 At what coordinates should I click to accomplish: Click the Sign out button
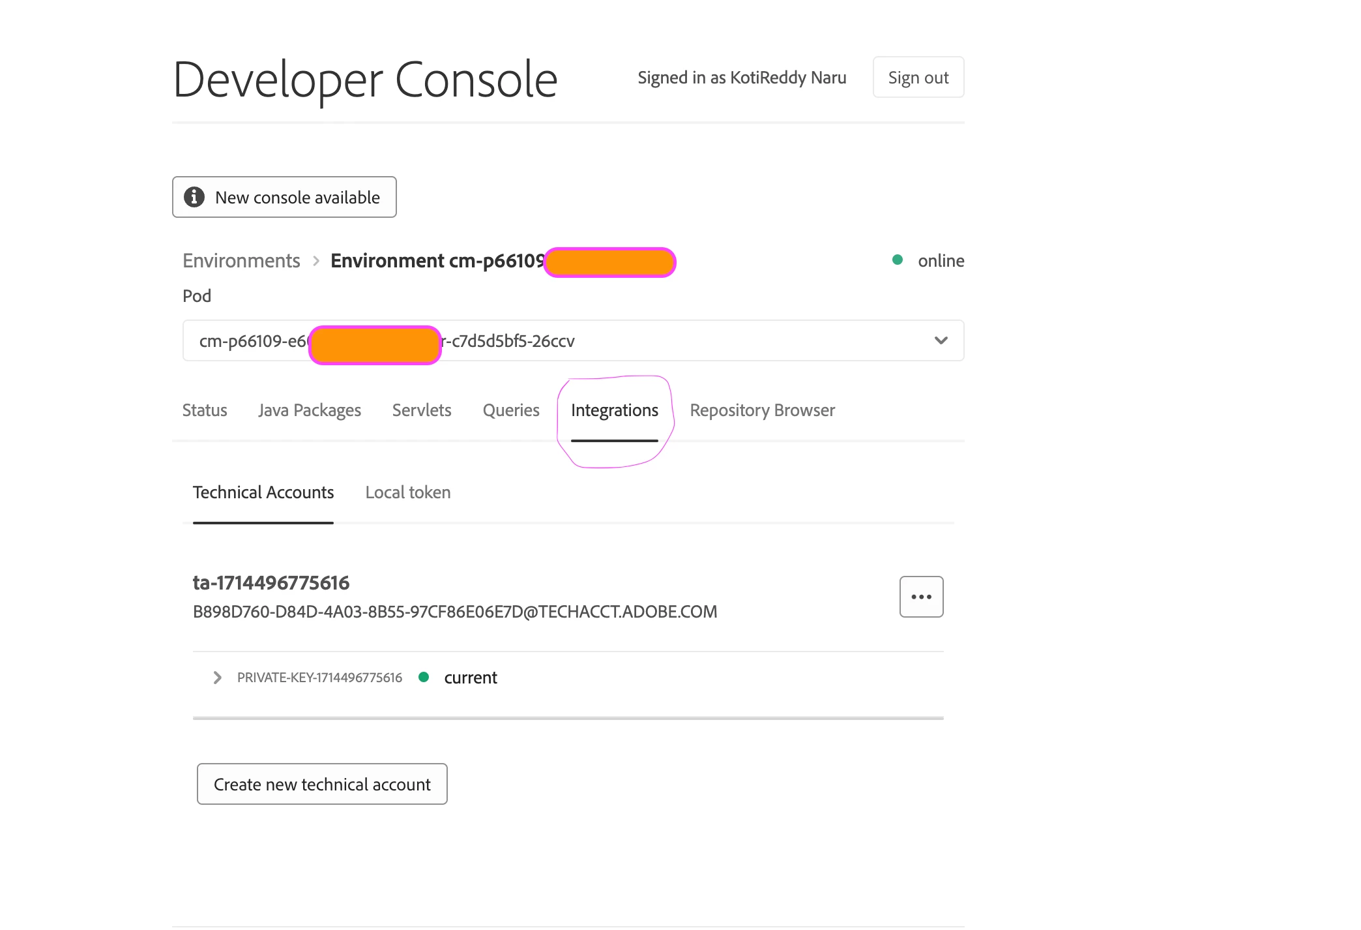(x=918, y=78)
